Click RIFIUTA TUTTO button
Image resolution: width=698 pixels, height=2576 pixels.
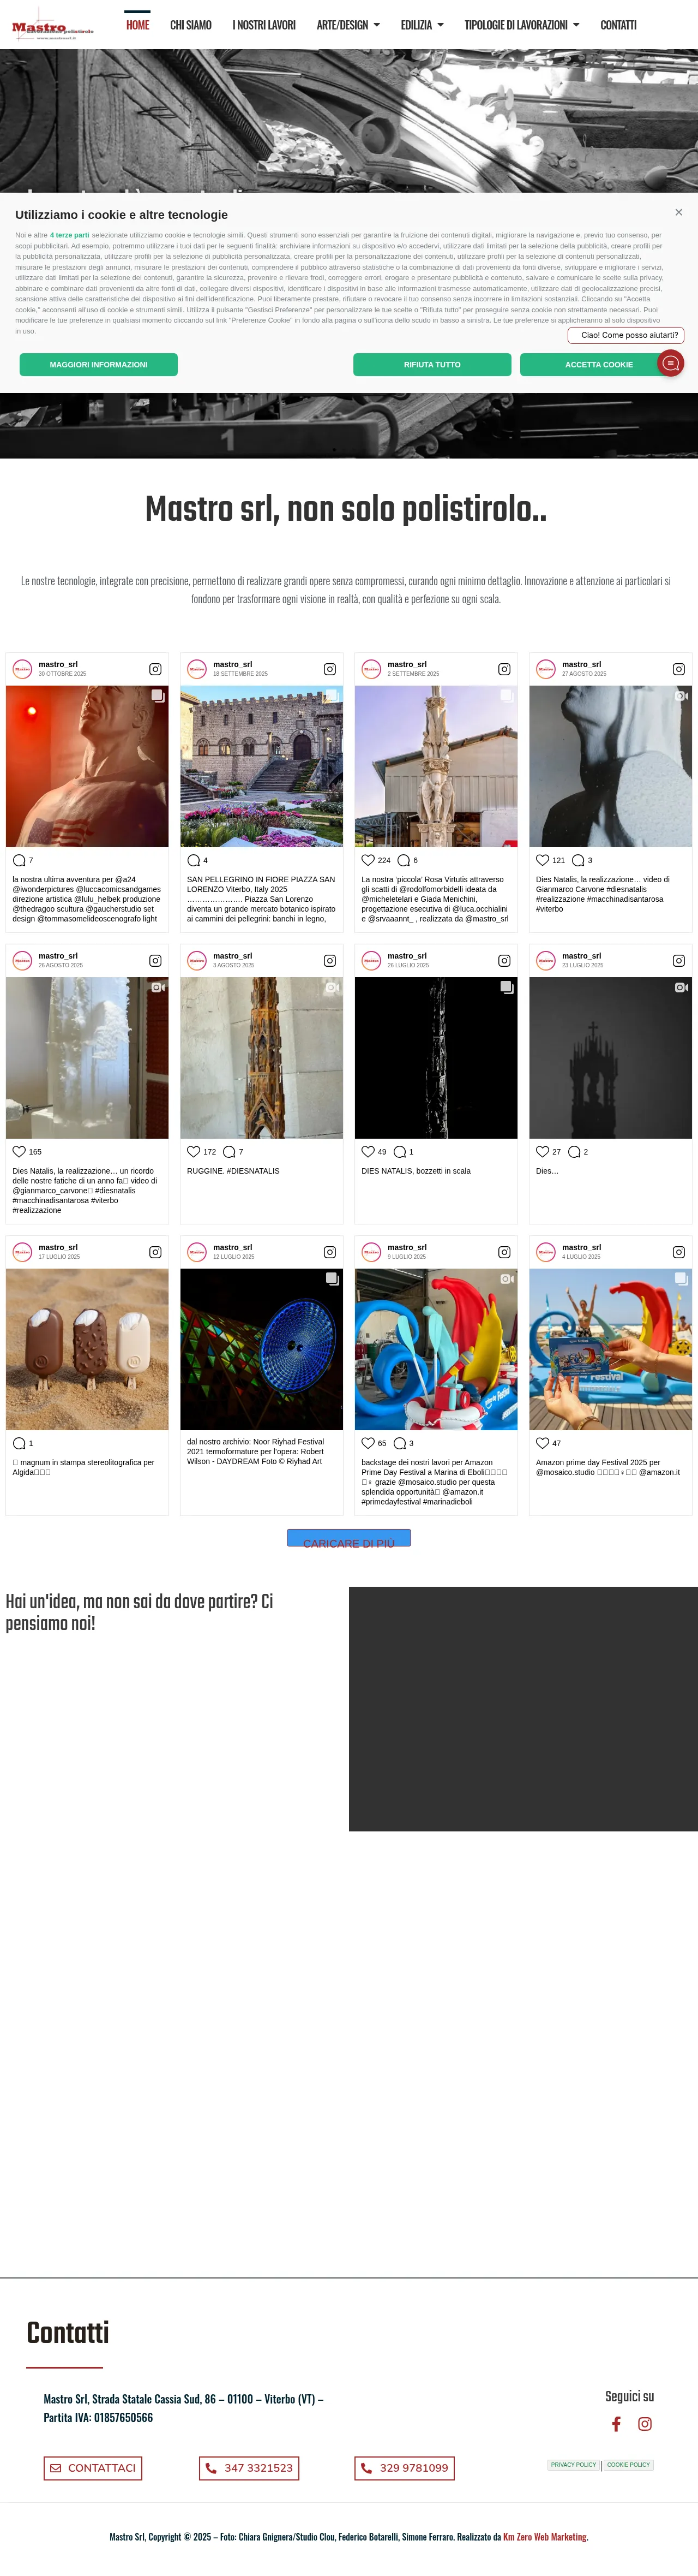[432, 364]
